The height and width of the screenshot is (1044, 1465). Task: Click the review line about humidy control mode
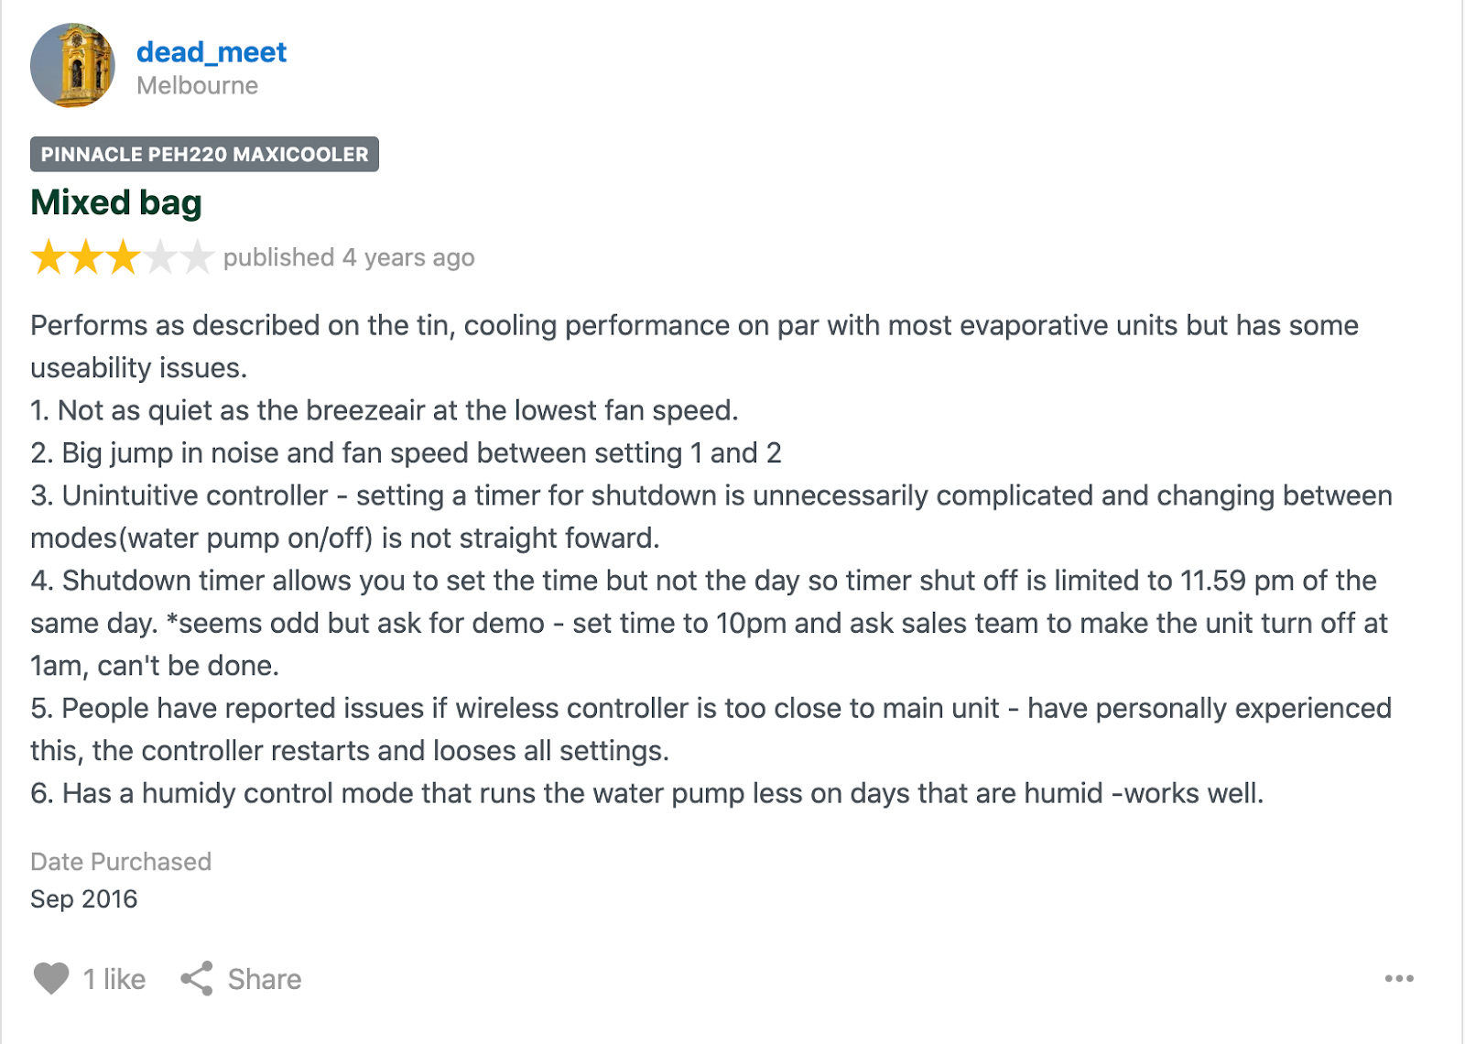coord(646,793)
